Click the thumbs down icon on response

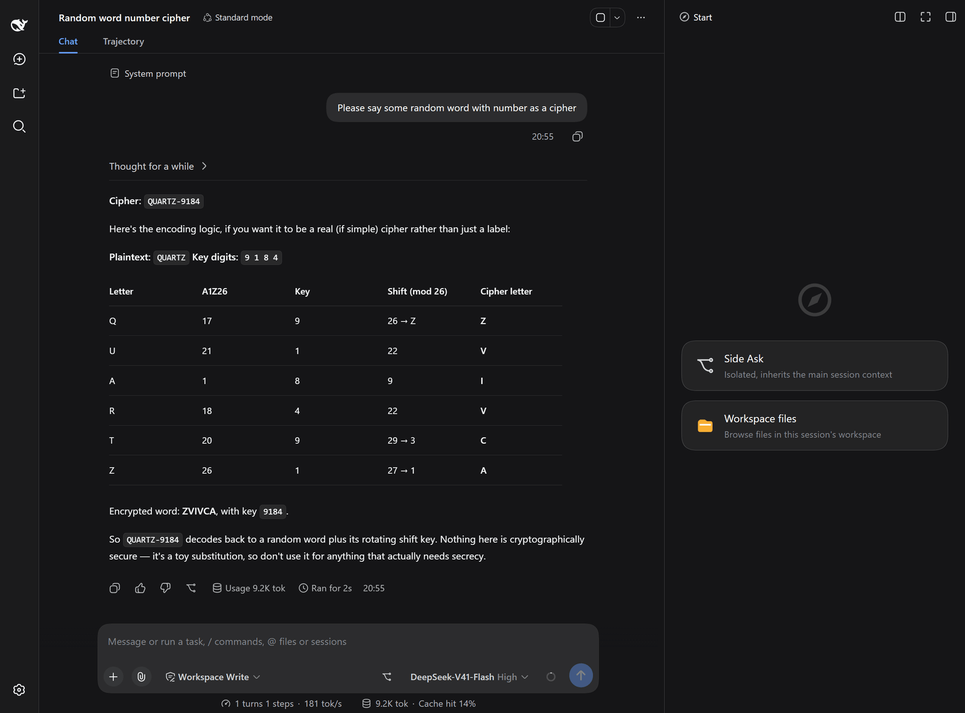coord(166,588)
